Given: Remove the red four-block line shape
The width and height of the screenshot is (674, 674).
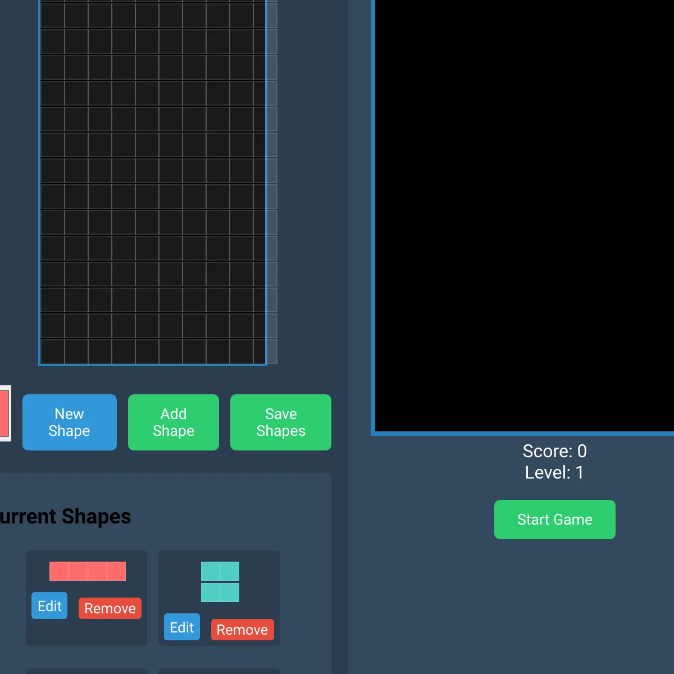Looking at the screenshot, I should (110, 608).
